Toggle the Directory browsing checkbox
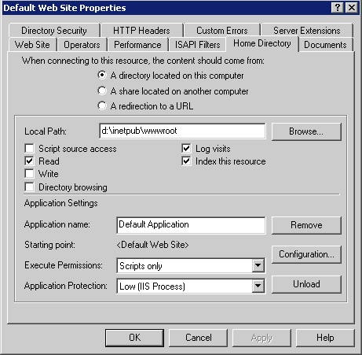 click(x=29, y=187)
